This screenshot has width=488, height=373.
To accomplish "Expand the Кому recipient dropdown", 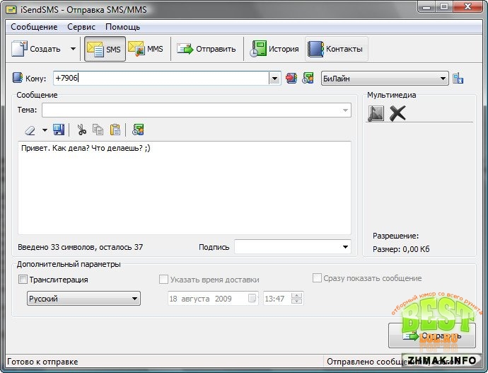I will click(x=274, y=78).
